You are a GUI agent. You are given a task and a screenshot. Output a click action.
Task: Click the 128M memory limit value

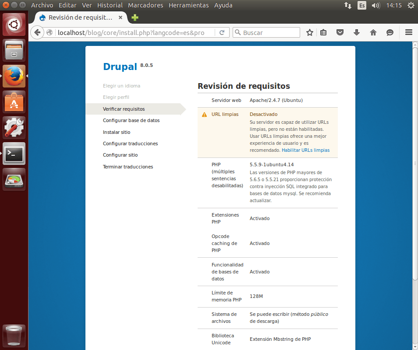coord(256,296)
